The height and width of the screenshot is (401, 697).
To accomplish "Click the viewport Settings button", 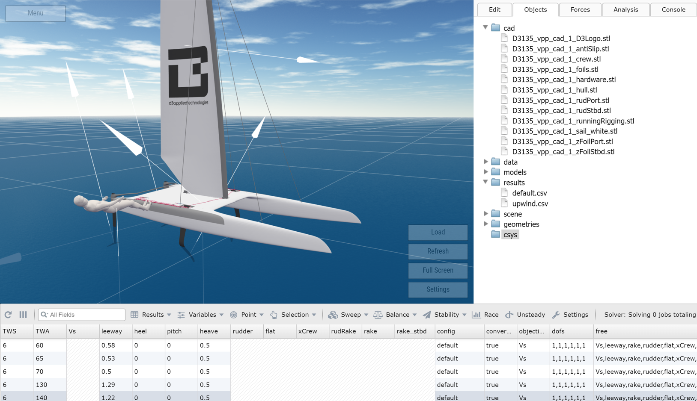I will click(x=438, y=289).
